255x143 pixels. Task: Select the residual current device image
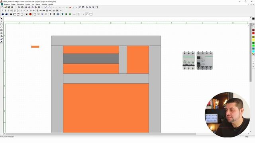pos(204,60)
